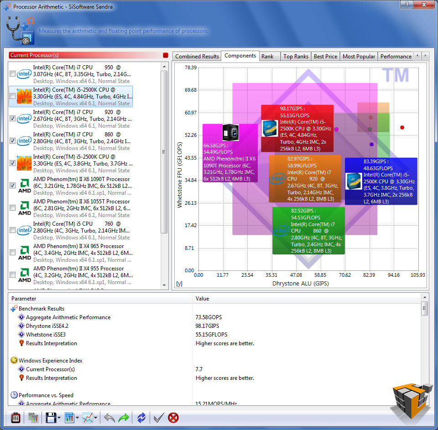438x430 pixels.
Task: Click the 73.58GOPS value
Action: 209,317
